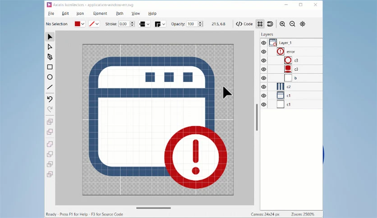Click the fit-to-window zoom icon
The image size is (377, 218).
[303, 24]
